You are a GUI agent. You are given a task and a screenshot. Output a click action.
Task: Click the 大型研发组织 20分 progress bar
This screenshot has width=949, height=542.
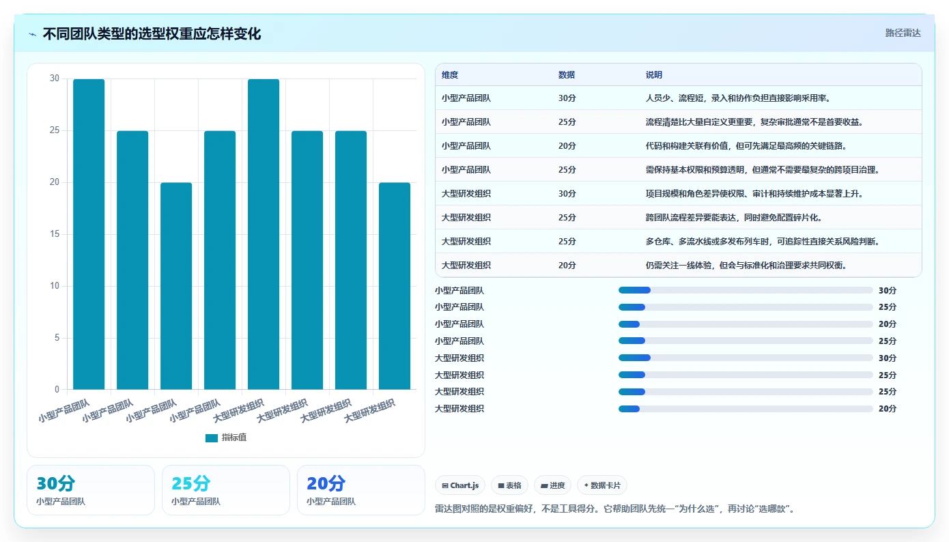pyautogui.click(x=746, y=409)
